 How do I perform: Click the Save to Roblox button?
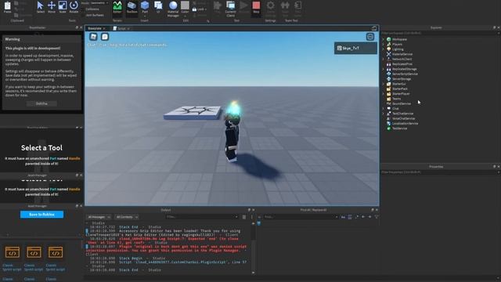click(41, 215)
